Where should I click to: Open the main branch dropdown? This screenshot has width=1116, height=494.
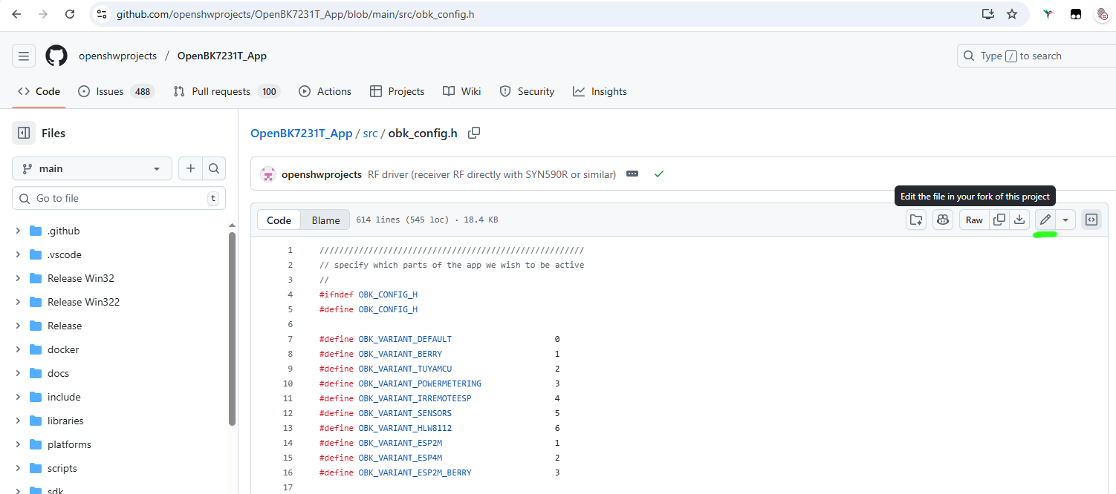92,168
